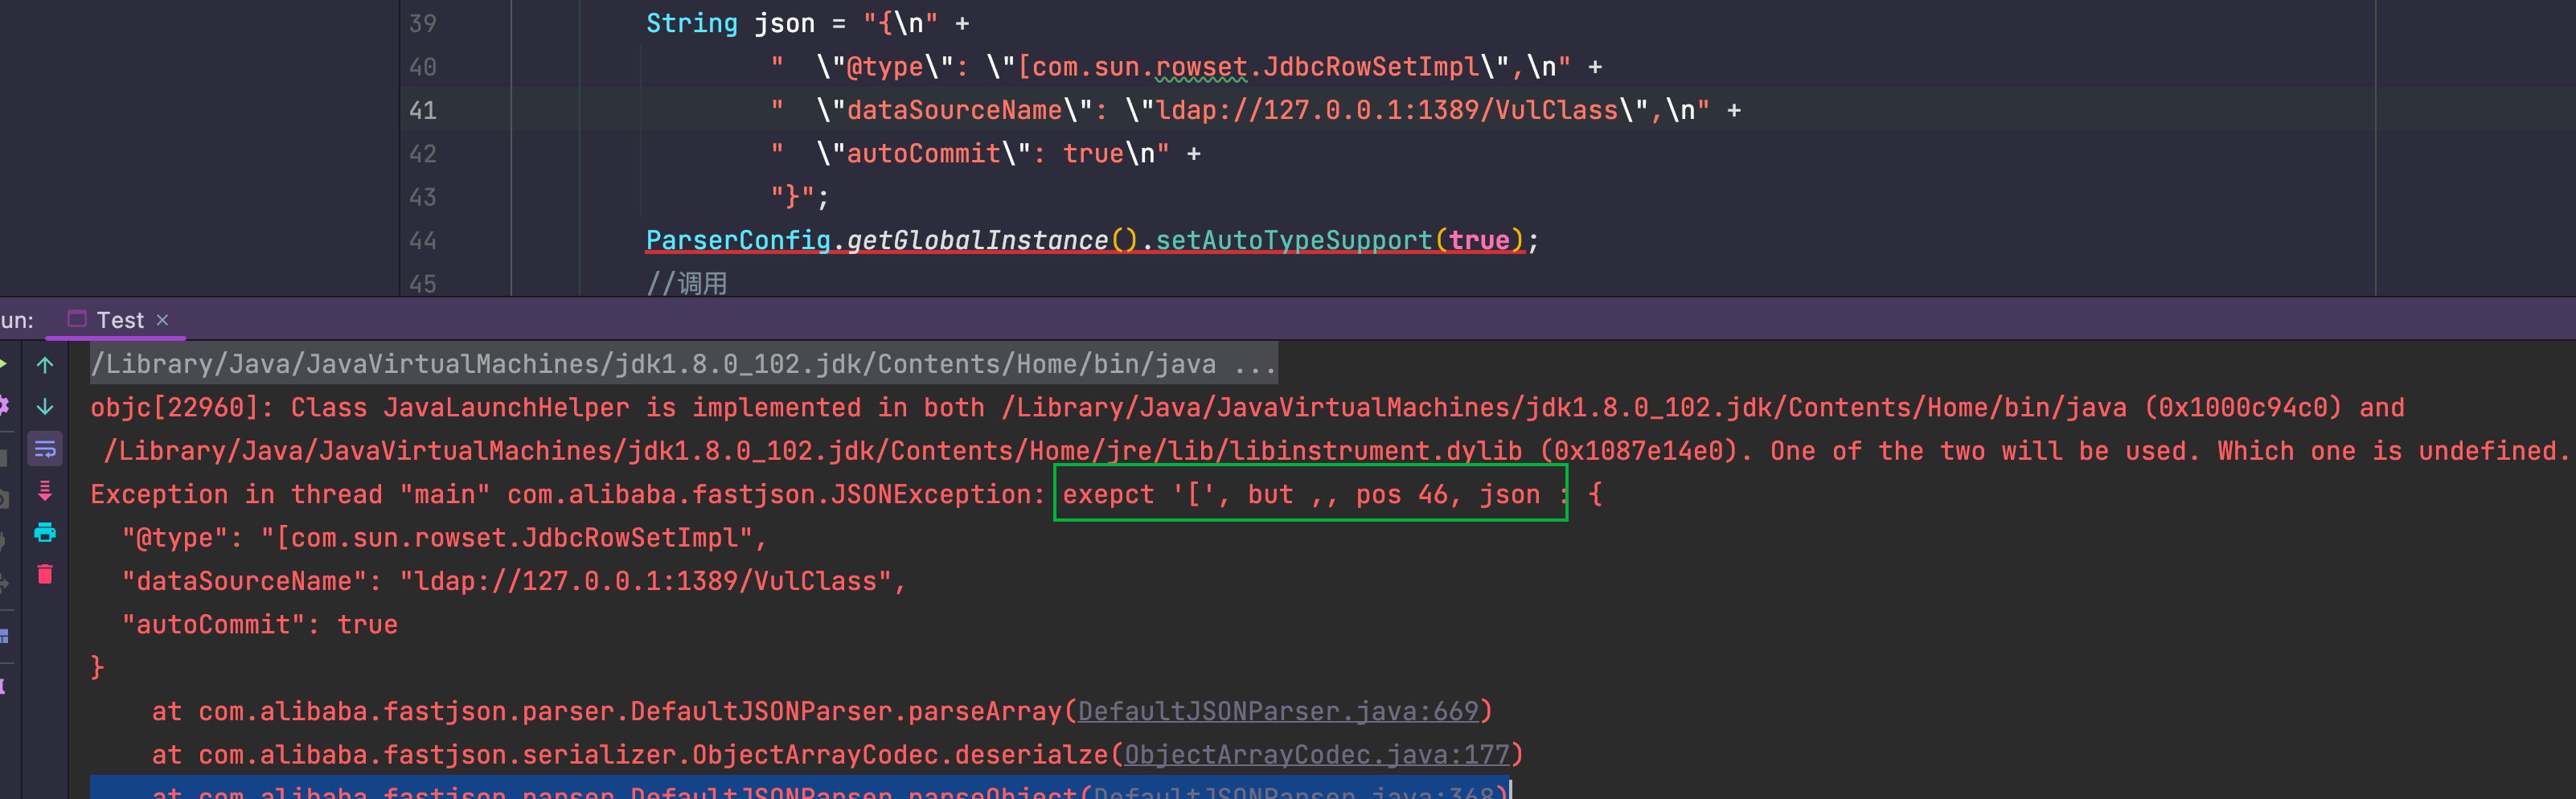The width and height of the screenshot is (2576, 799).
Task: Click the //调用 comment on line 45
Action: click(x=687, y=284)
